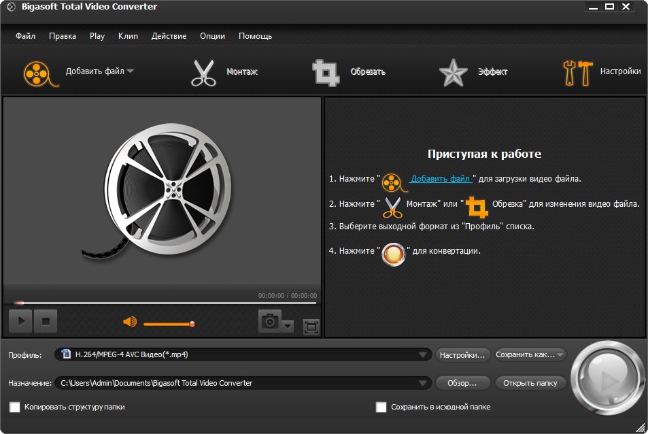Screen dimensions: 648x434
Task: Open the Play menu
Action: coord(97,36)
